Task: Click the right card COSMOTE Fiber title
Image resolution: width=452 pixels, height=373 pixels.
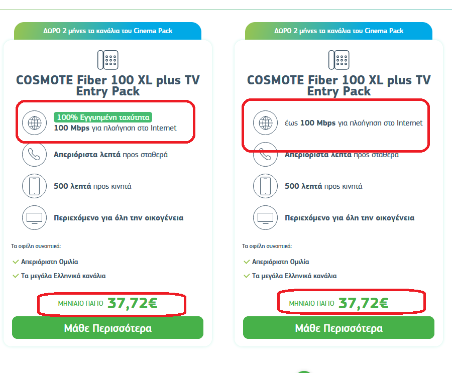Action: pyautogui.click(x=338, y=86)
